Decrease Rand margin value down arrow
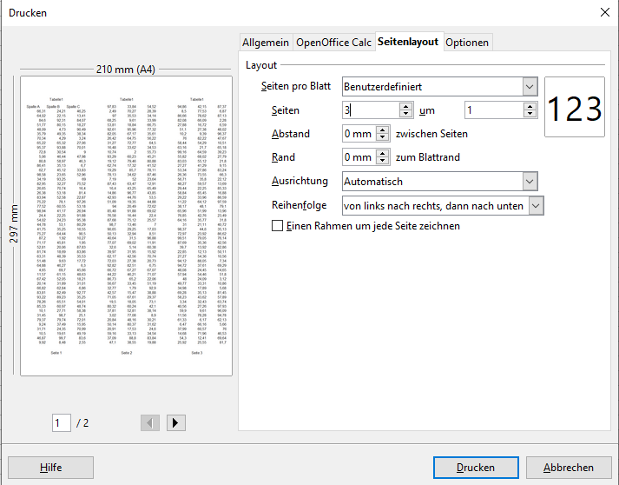619x485 pixels. 379,162
